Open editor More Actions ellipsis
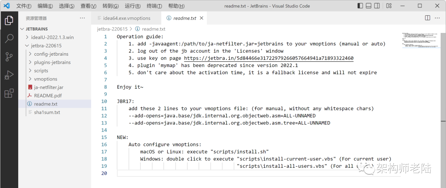Image resolution: width=446 pixels, height=188 pixels. click(x=437, y=18)
